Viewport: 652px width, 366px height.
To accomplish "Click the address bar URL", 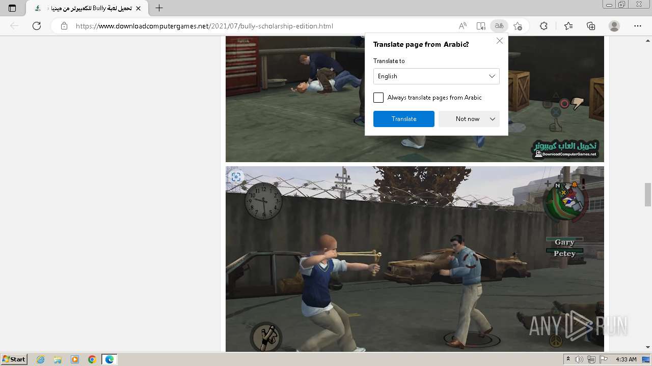I will coord(204,26).
